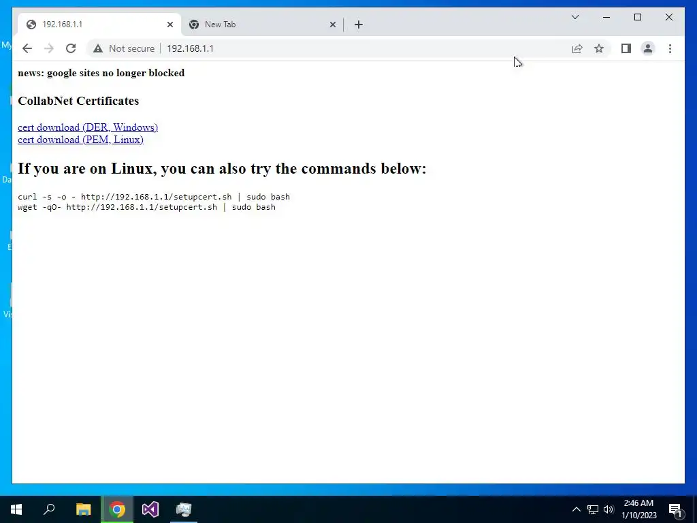697x523 pixels.
Task: Minimize the Chrome window
Action: click(606, 17)
